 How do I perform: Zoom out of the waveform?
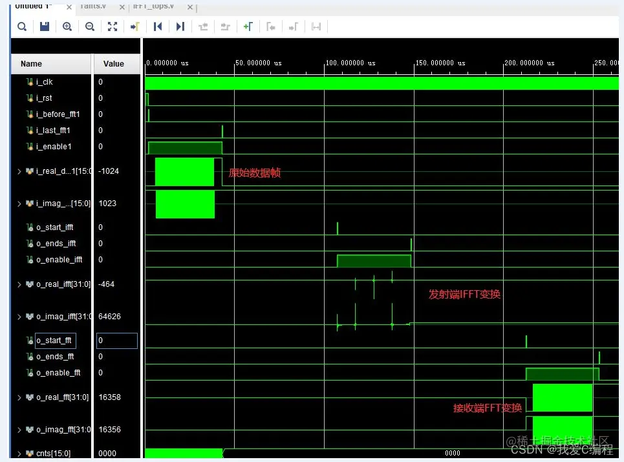click(90, 26)
